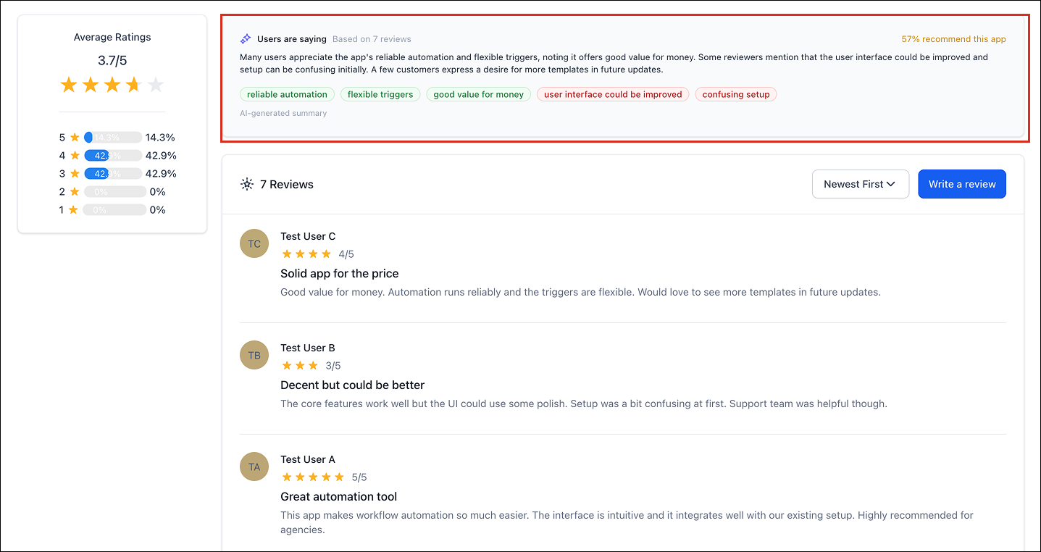1041x552 pixels.
Task: Click the user interface could be improved tag
Action: point(613,94)
